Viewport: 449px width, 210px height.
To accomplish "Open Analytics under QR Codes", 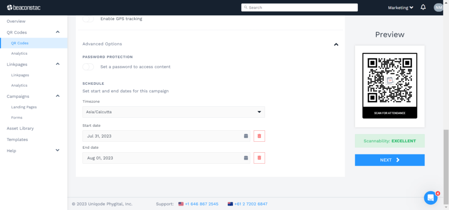I will pyautogui.click(x=19, y=53).
